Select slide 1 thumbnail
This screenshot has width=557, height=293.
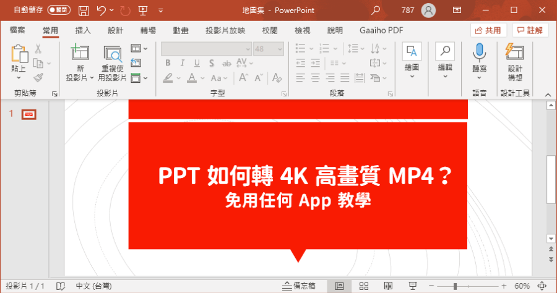(x=28, y=114)
